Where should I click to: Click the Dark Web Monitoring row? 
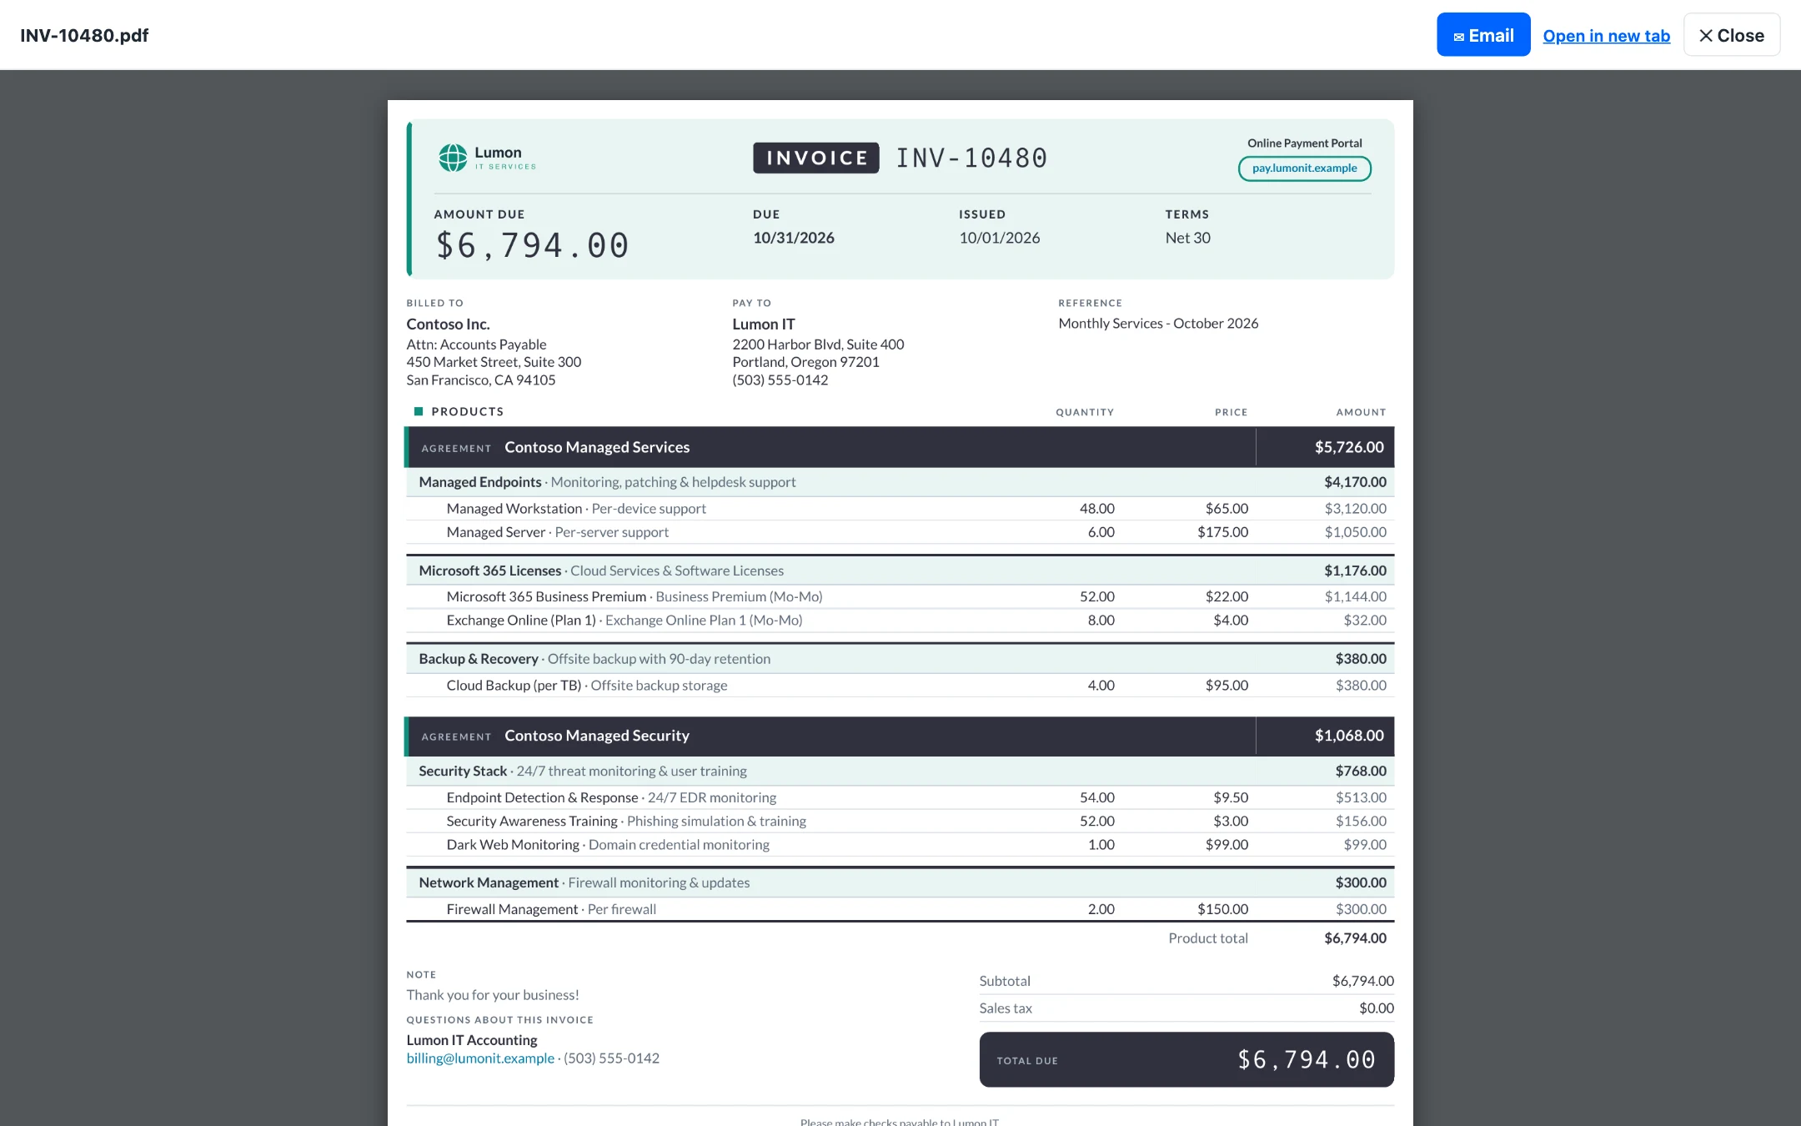pyautogui.click(x=900, y=845)
